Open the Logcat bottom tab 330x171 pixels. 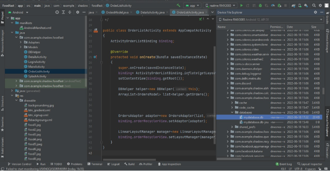click(x=113, y=164)
